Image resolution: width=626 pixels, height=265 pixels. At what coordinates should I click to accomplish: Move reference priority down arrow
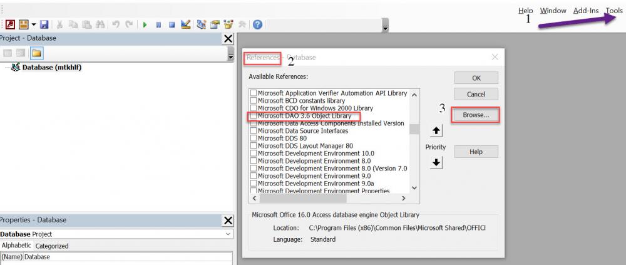[436, 163]
